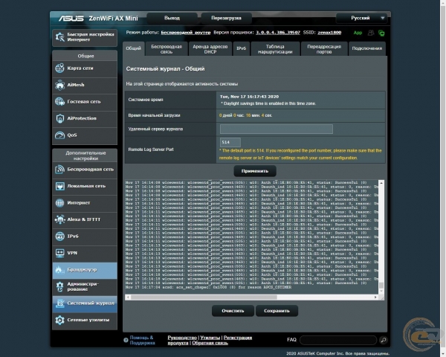The width and height of the screenshot is (446, 357).
Task: Open the Network Map globe icon
Action: tap(59, 68)
